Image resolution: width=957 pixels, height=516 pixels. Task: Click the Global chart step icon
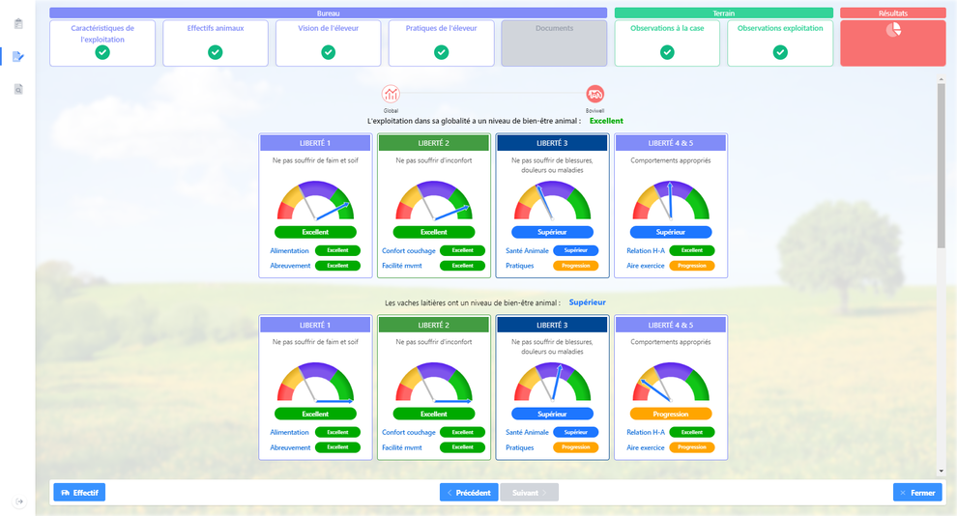[391, 94]
